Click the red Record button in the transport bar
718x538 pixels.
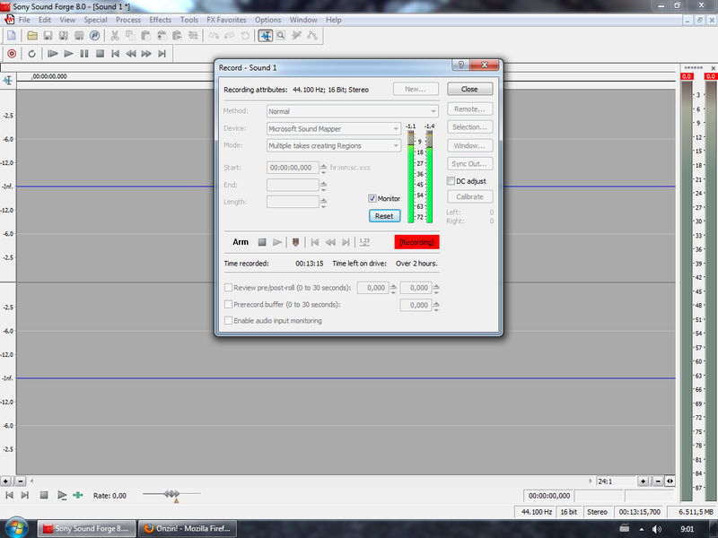click(x=12, y=54)
